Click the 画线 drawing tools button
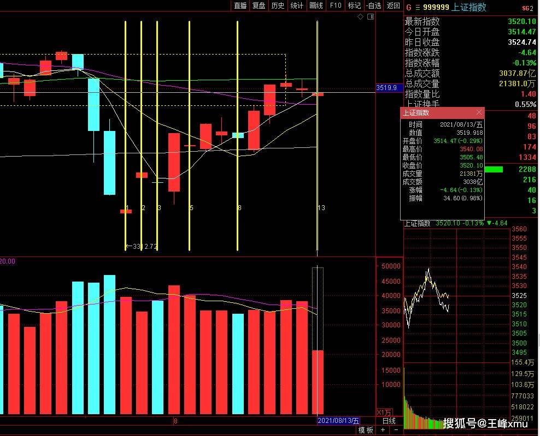This screenshot has width=540, height=436. [x=316, y=5]
